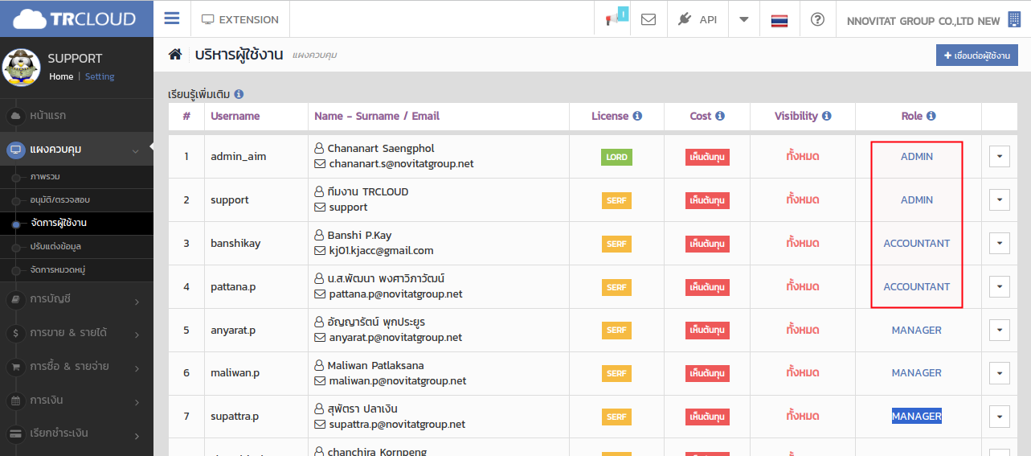This screenshot has height=456, width=1031.
Task: Open action dropdown for maliwan.p row
Action: pyautogui.click(x=999, y=373)
